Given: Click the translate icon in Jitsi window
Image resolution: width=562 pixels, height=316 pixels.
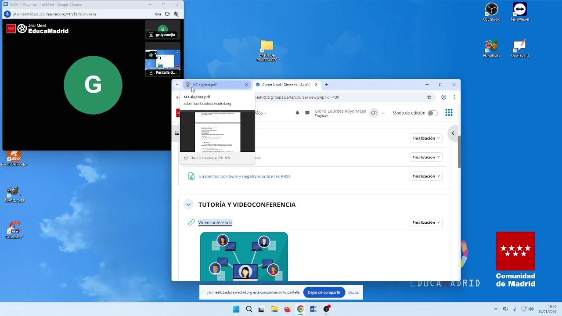Looking at the screenshot, I should click(x=177, y=14).
